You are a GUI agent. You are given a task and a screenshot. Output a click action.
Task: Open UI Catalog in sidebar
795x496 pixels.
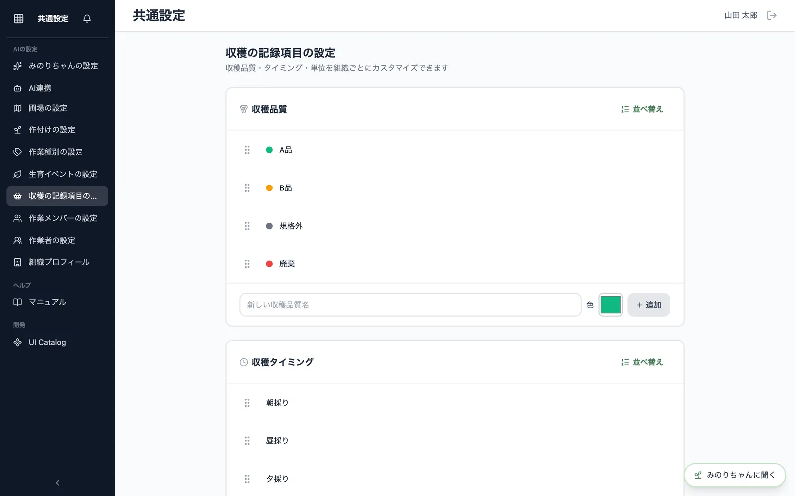pos(57,342)
